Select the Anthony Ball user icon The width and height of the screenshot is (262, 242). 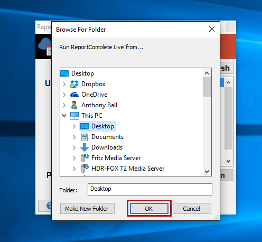(x=74, y=105)
